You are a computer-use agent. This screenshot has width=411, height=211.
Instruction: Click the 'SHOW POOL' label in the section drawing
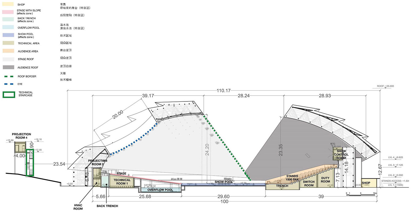pyautogui.click(x=224, y=182)
